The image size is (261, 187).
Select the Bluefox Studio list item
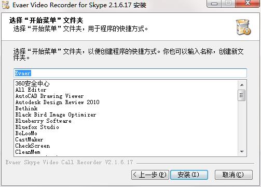pyautogui.click(x=37, y=127)
